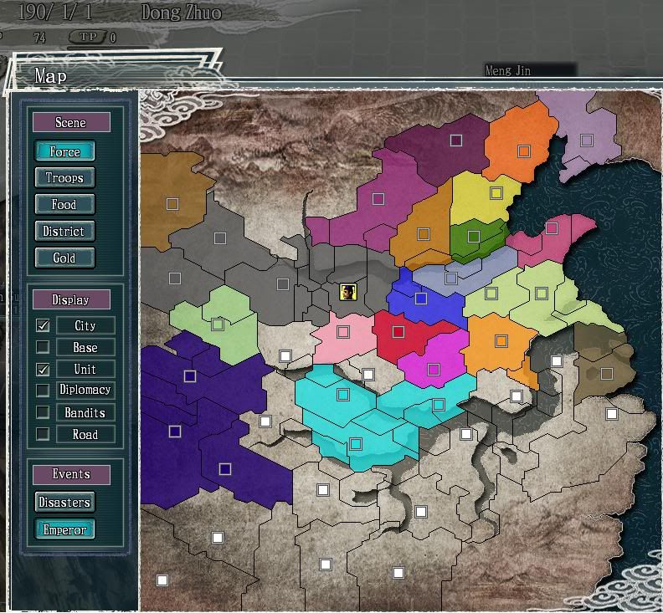Select the city in the dark green territory
The image size is (663, 613).
click(474, 237)
